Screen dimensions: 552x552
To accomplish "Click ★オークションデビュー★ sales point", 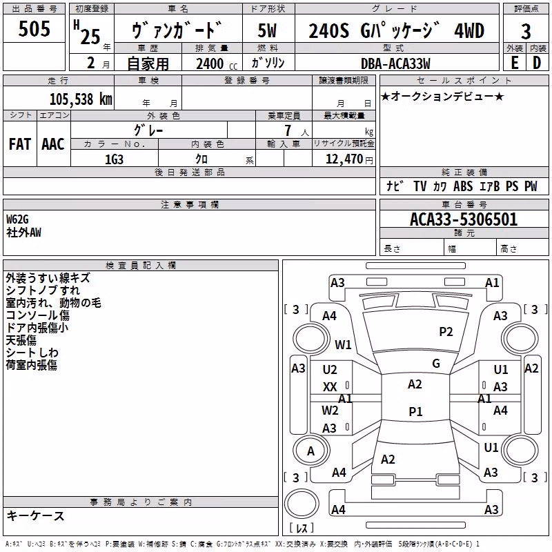I will (x=442, y=96).
